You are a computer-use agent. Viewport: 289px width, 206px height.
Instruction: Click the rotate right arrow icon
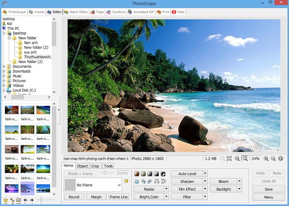point(150,181)
